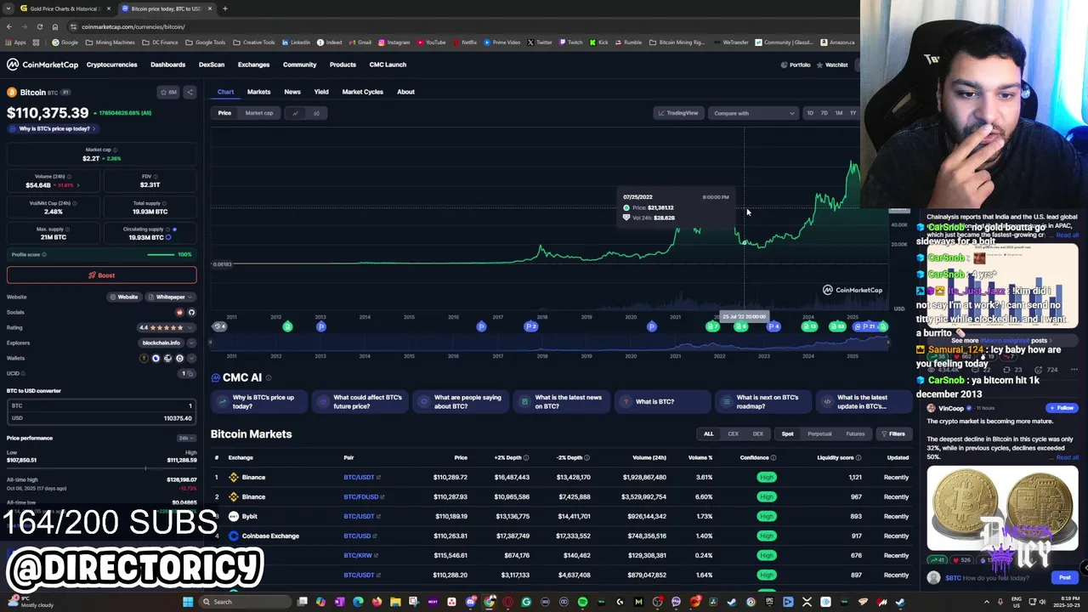Image resolution: width=1088 pixels, height=612 pixels.
Task: Launch Spotify from the taskbar
Action: click(x=582, y=602)
